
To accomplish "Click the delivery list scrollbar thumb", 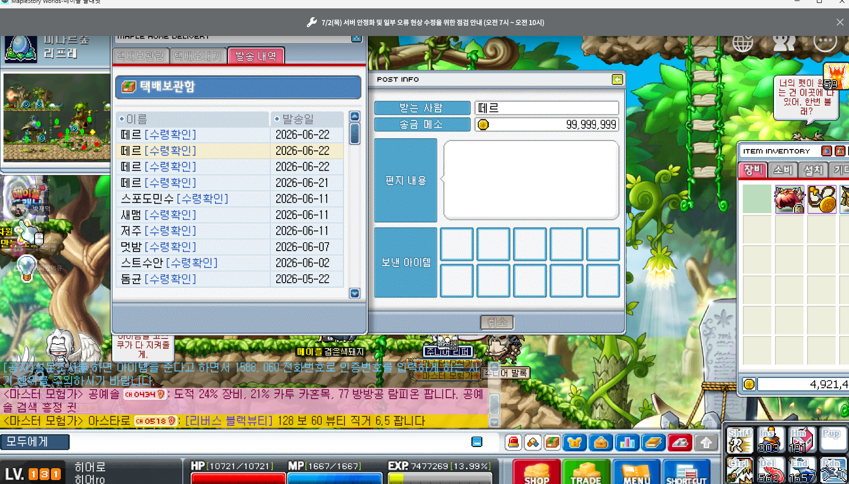I will tap(355, 134).
